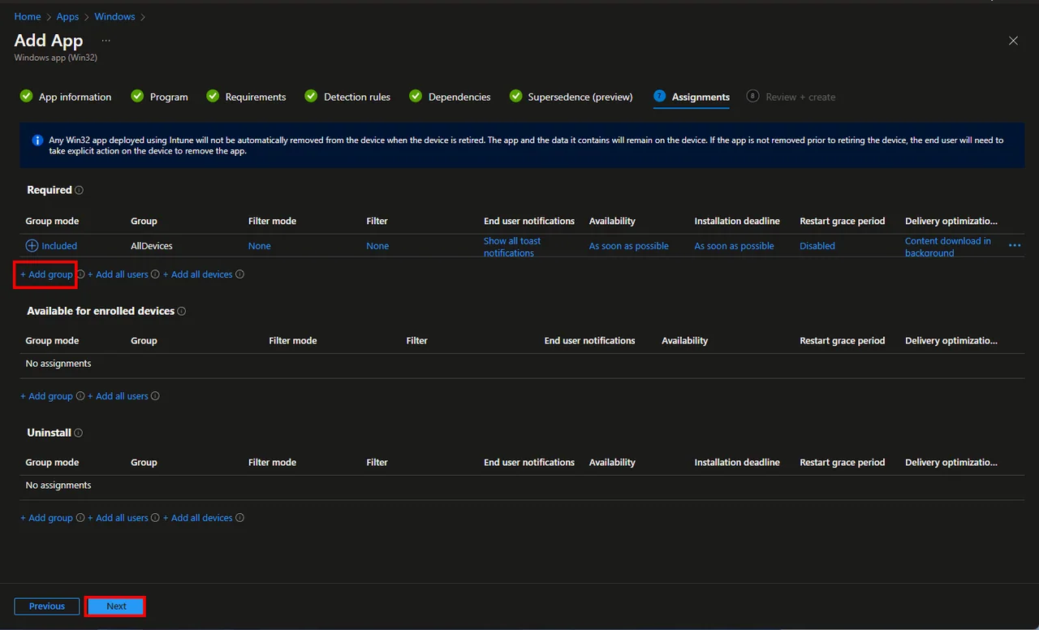The height and width of the screenshot is (630, 1039).
Task: Edit Show all toast notifications setting
Action: (512, 247)
